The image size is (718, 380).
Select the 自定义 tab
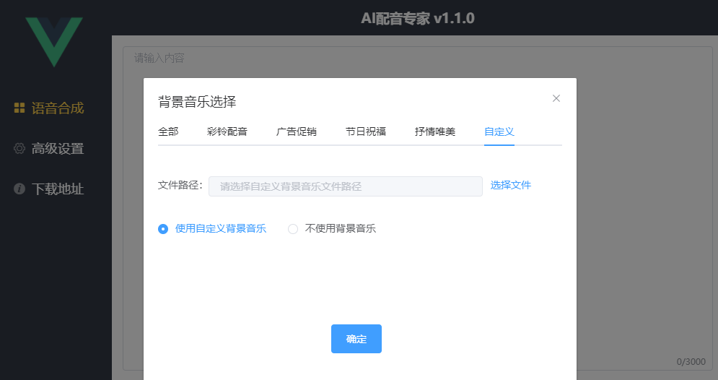click(499, 131)
